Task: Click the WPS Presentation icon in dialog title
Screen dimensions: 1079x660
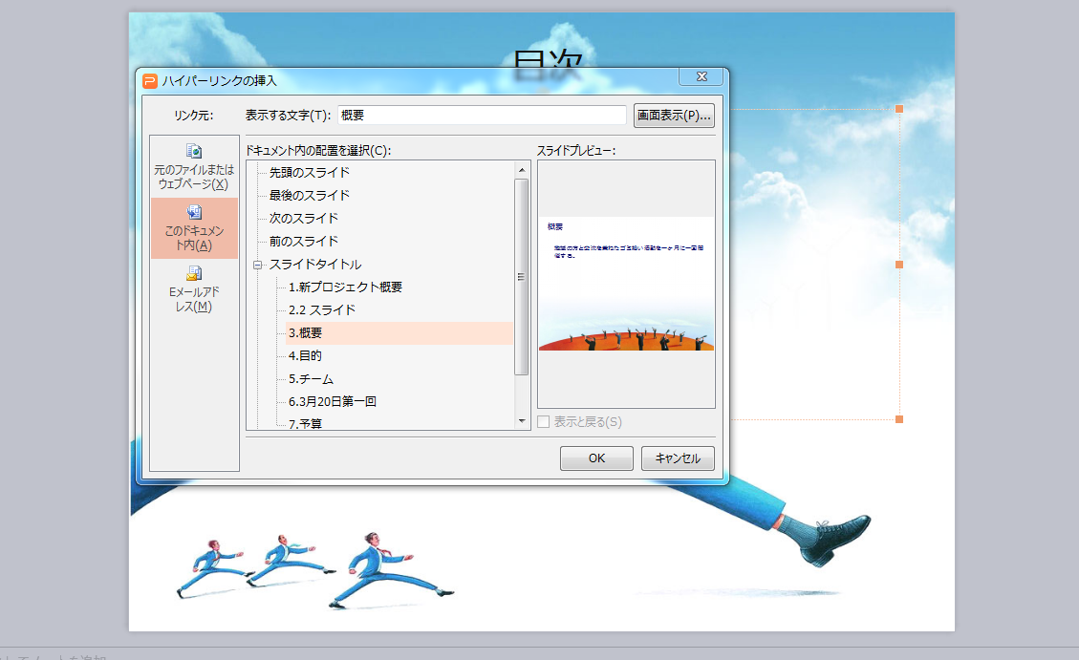Action: [149, 81]
